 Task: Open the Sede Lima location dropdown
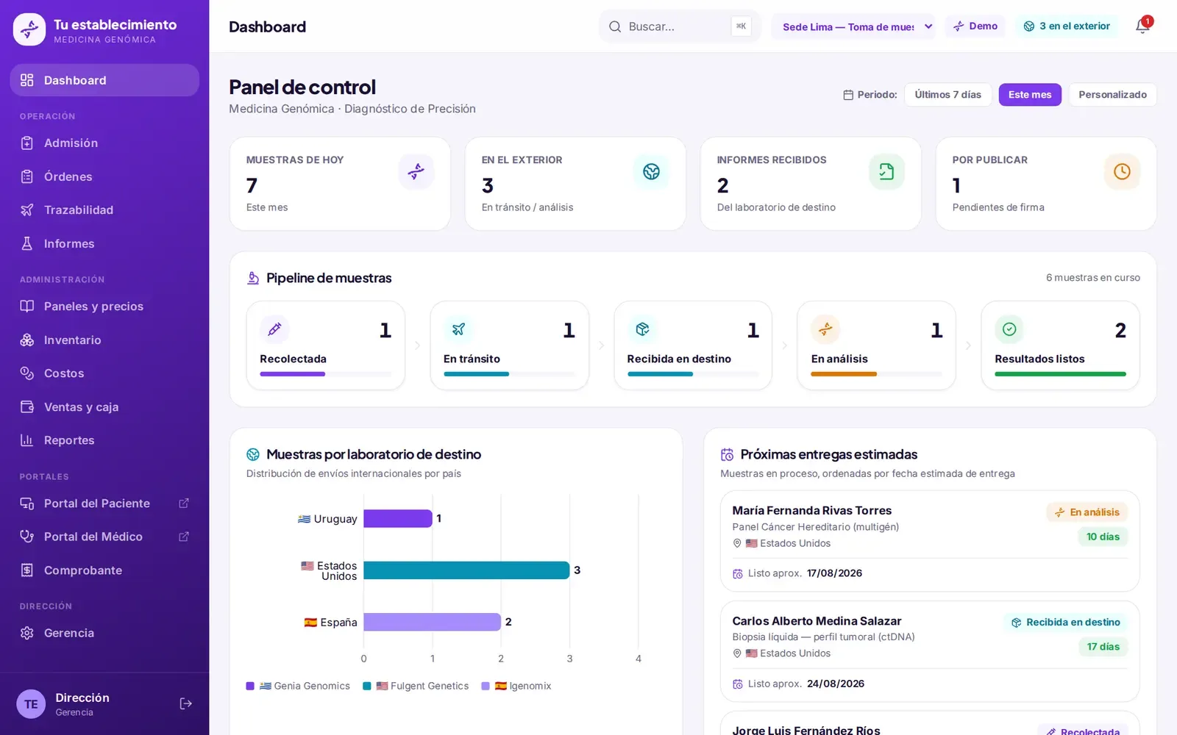coord(853,26)
